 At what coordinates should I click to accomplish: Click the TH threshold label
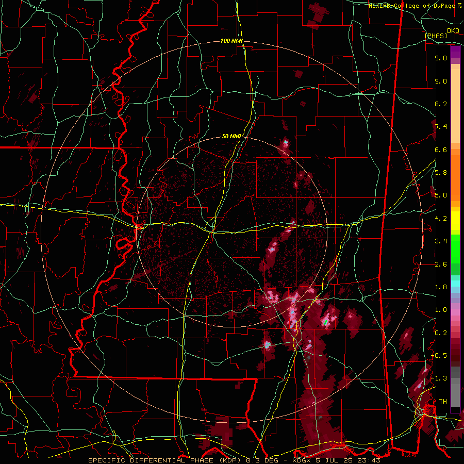tap(443, 402)
